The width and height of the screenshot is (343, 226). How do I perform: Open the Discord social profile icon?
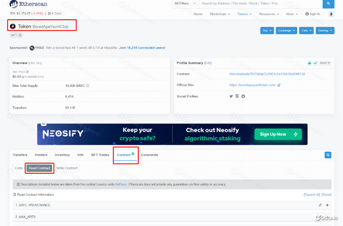237,96
